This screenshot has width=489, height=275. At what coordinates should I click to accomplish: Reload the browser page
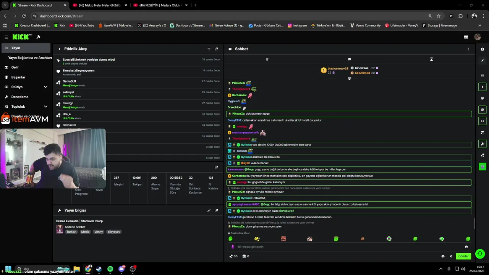click(24, 16)
